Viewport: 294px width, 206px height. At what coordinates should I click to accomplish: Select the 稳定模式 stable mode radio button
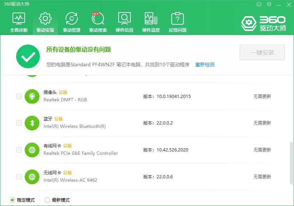pos(12,200)
